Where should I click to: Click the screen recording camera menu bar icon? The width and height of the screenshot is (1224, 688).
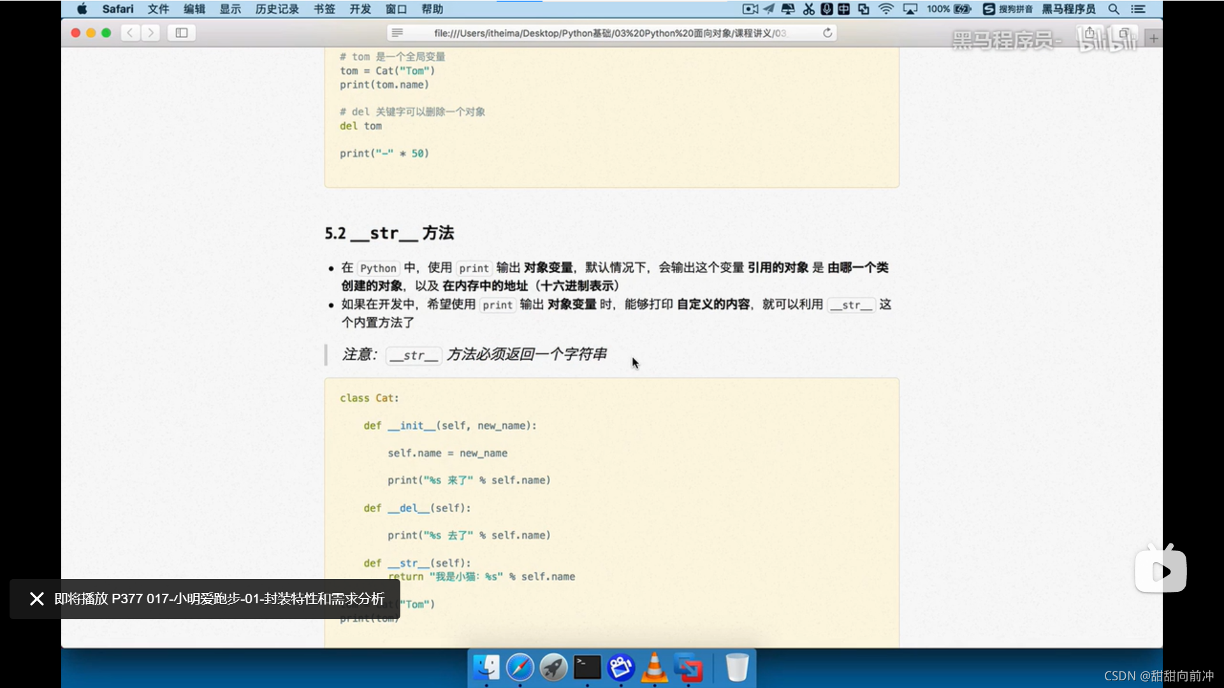(x=750, y=9)
